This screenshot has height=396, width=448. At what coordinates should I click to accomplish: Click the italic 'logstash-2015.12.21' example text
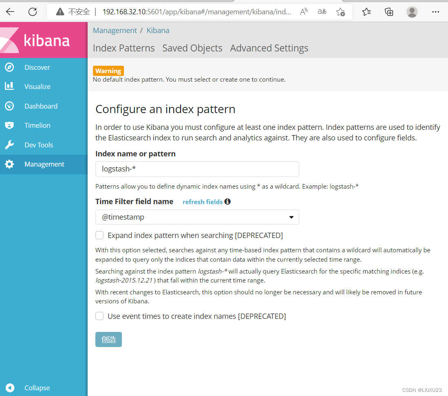(x=124, y=280)
